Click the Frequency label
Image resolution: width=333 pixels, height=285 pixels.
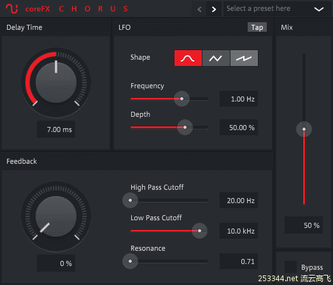click(x=147, y=86)
